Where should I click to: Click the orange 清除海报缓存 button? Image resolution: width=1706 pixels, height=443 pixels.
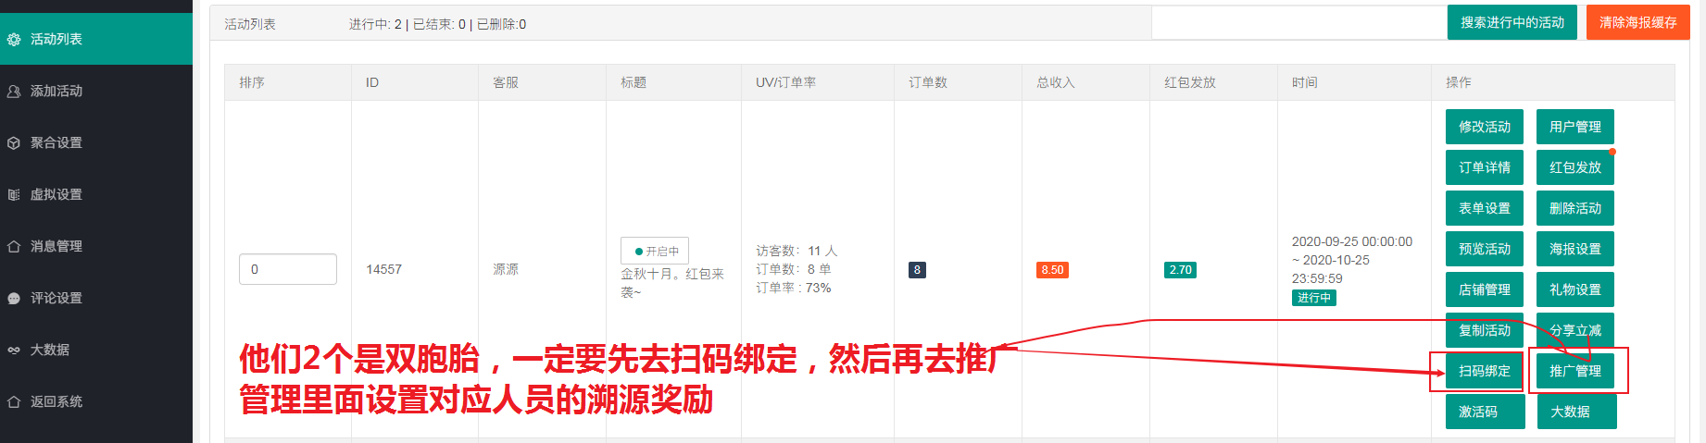[x=1637, y=22]
